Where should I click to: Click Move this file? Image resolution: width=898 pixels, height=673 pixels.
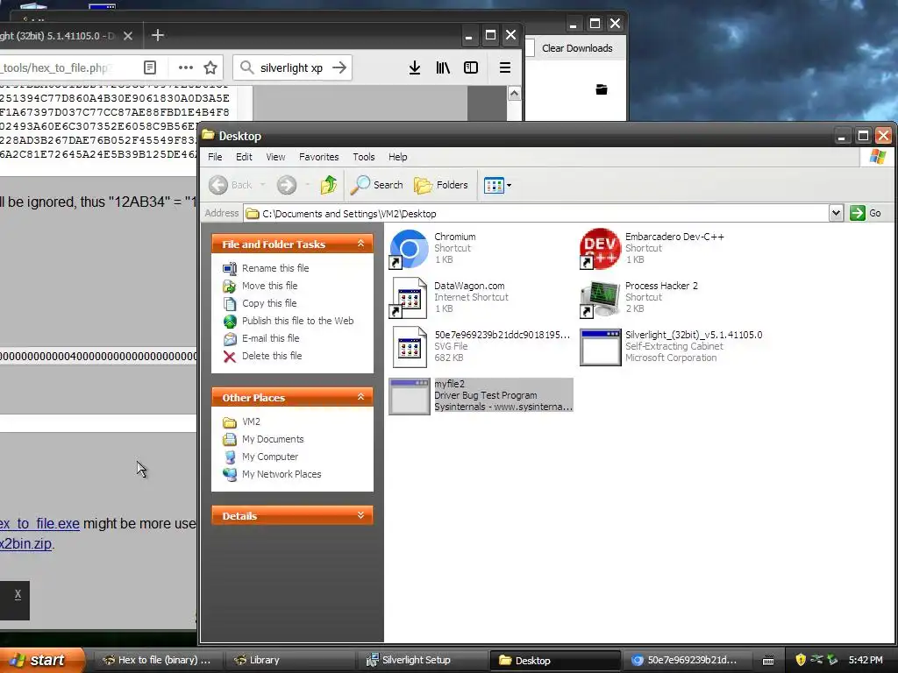269,286
